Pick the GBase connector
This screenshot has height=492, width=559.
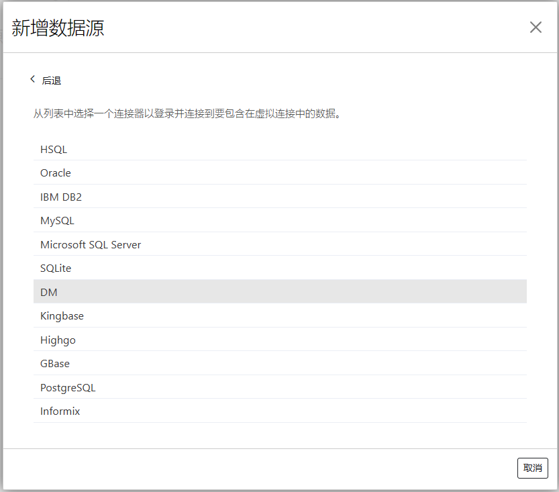tap(280, 363)
